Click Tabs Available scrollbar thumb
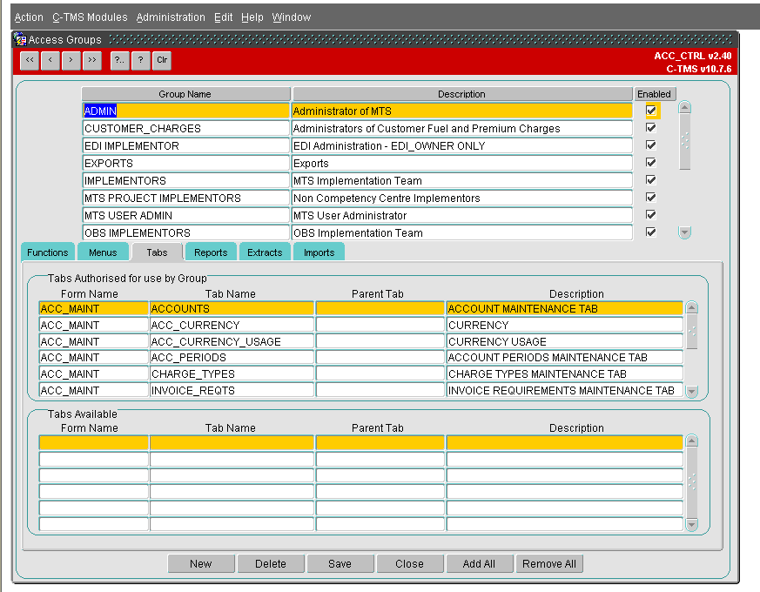 pos(691,482)
